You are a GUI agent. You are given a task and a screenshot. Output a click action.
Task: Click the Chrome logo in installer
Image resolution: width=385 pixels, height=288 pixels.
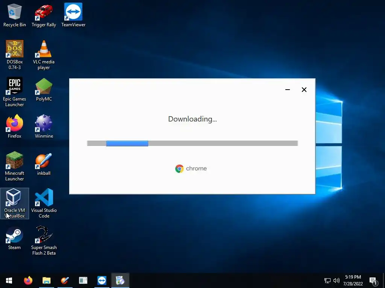(x=191, y=168)
